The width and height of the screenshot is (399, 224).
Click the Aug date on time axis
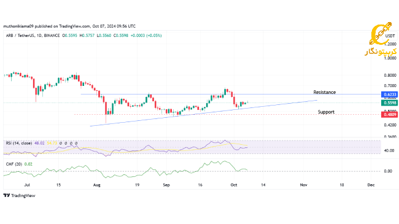coord(97,185)
